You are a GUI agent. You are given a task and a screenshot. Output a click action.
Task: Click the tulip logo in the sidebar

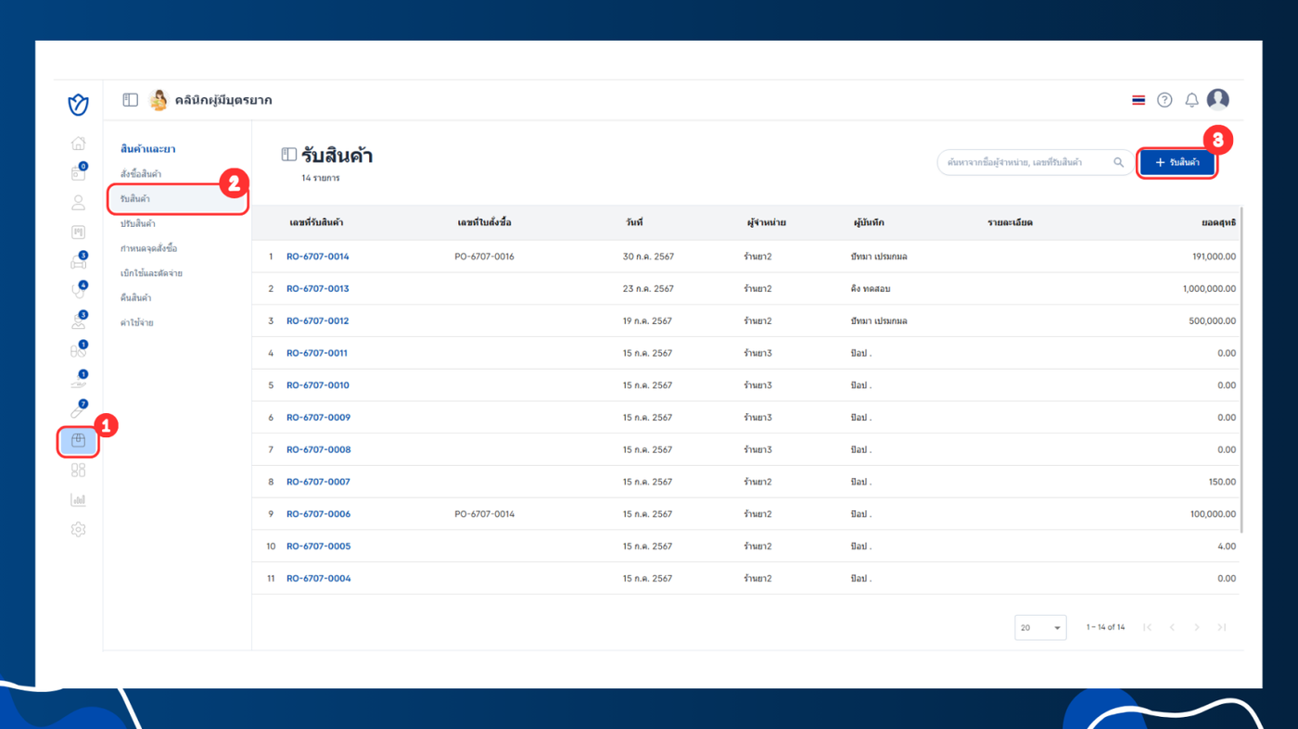(78, 105)
